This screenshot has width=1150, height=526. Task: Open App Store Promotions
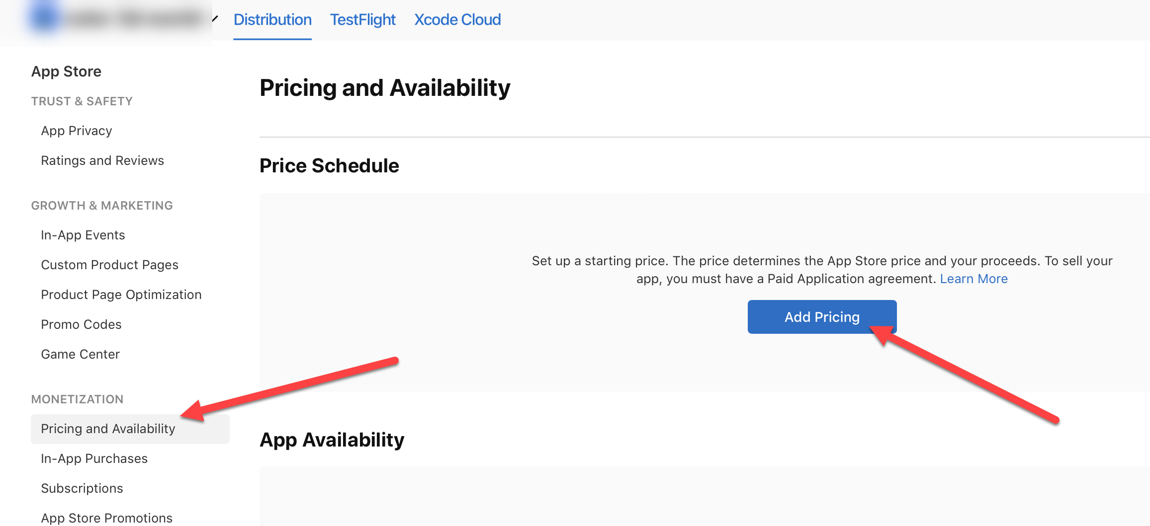(107, 518)
